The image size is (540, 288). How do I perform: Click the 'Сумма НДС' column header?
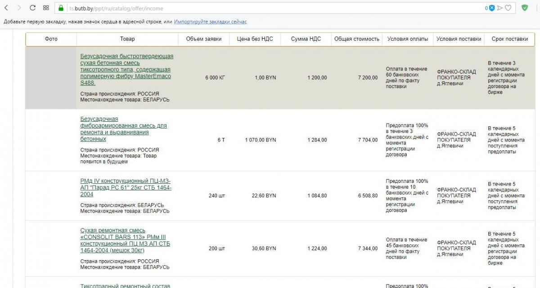coord(306,39)
